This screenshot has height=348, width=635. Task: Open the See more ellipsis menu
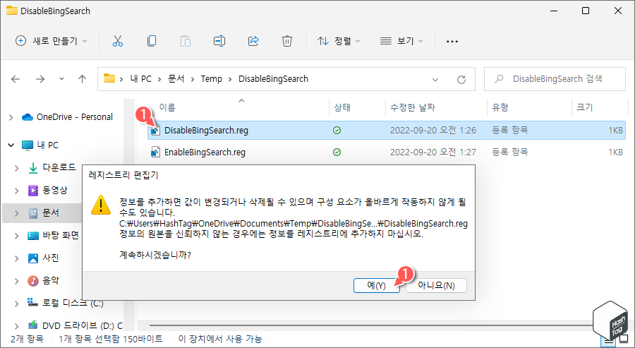tap(452, 42)
